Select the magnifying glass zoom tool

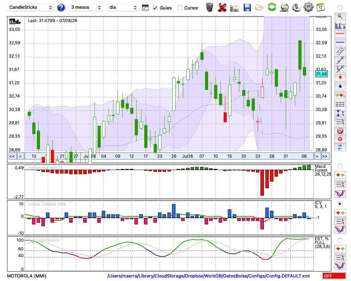(340, 17)
